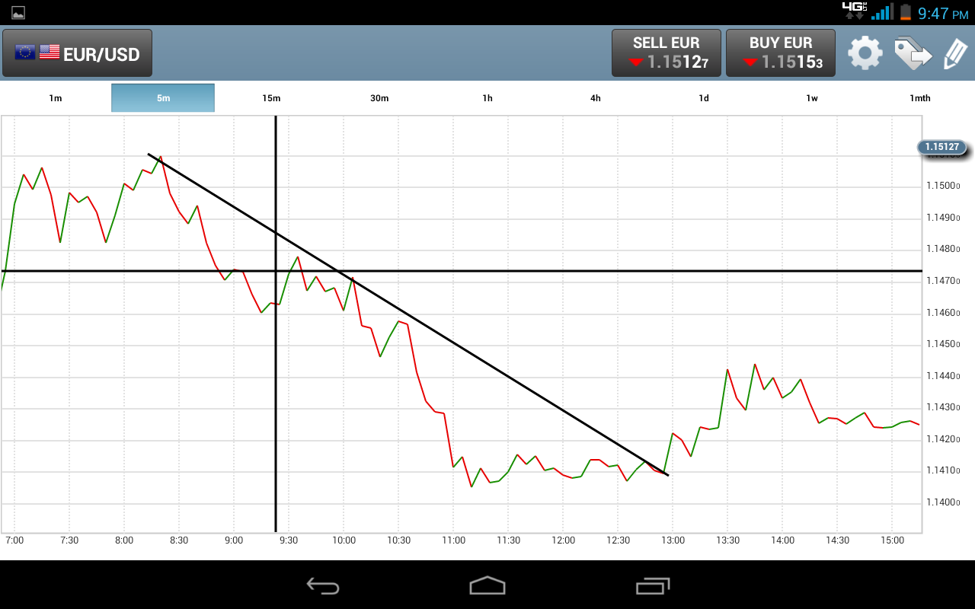Viewport: 975px width, 609px height.
Task: Select the 5m timeframe tab
Action: point(163,98)
